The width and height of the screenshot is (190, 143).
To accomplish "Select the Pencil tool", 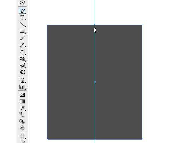I will click(x=22, y=44).
